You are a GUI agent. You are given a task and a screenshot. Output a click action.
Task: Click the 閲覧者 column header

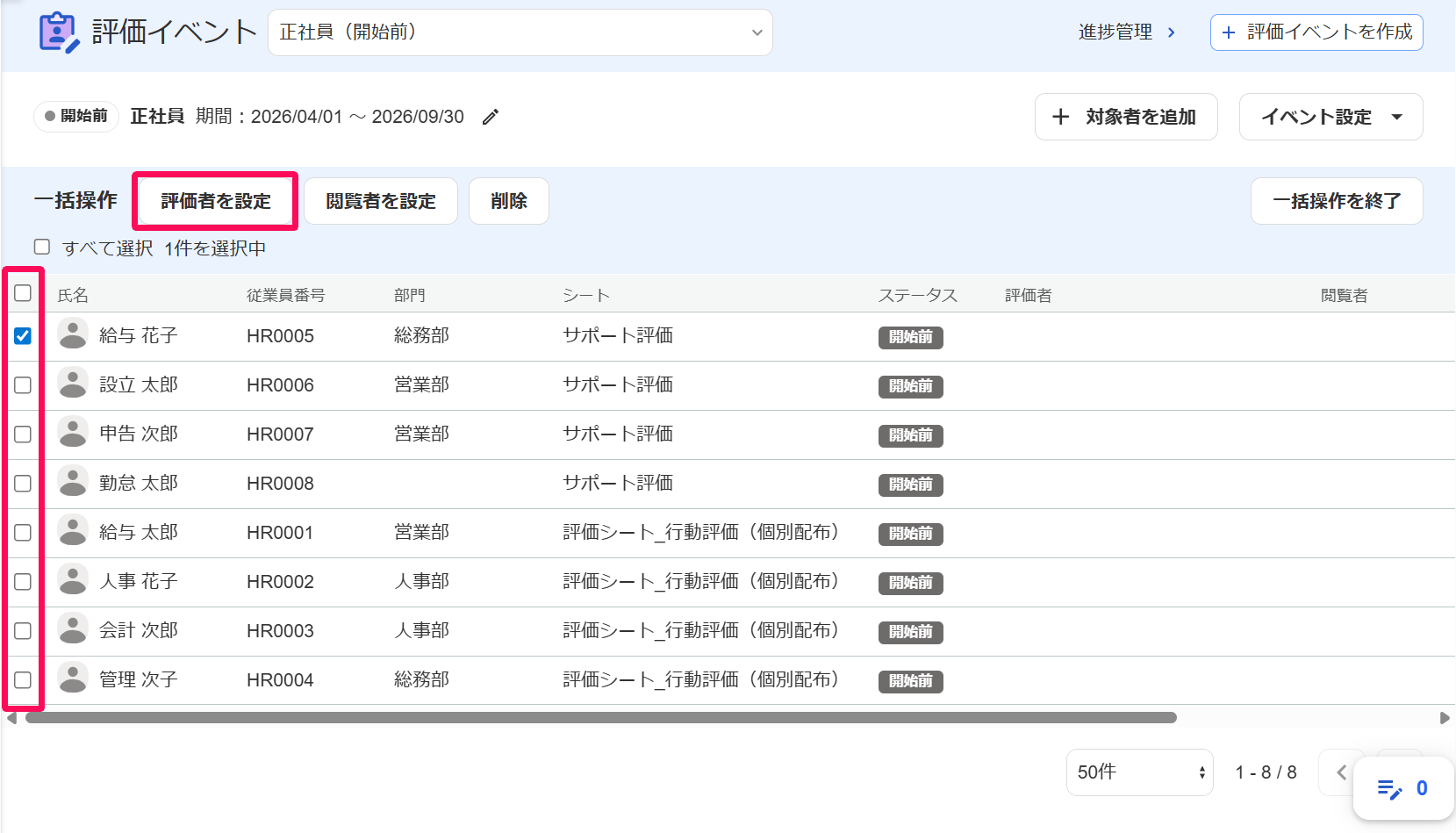[x=1345, y=296]
